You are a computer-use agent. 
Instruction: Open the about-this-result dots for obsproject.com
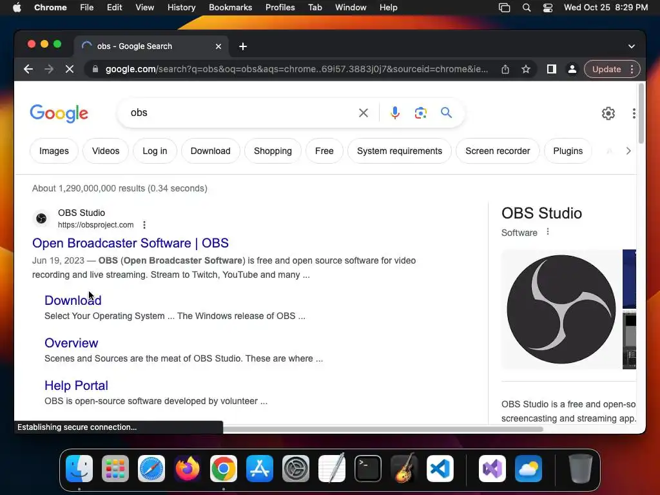tap(144, 225)
